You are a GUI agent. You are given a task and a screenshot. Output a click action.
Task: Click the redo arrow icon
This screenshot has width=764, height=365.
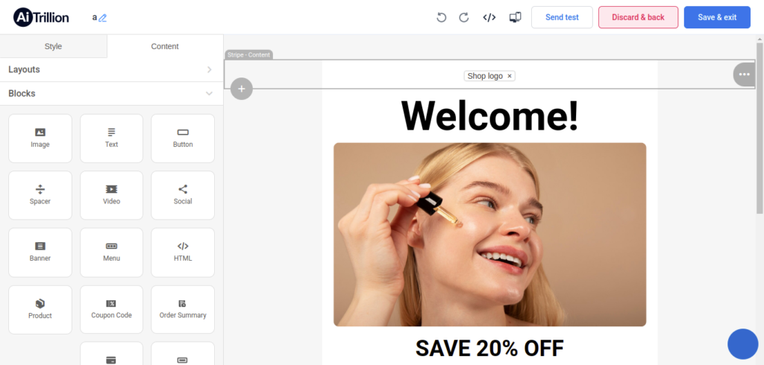(x=464, y=18)
